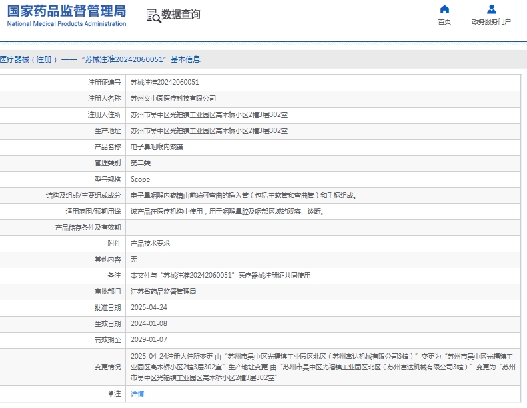
Task: Select registration number value 苏械注准20242060051
Action: [164, 83]
